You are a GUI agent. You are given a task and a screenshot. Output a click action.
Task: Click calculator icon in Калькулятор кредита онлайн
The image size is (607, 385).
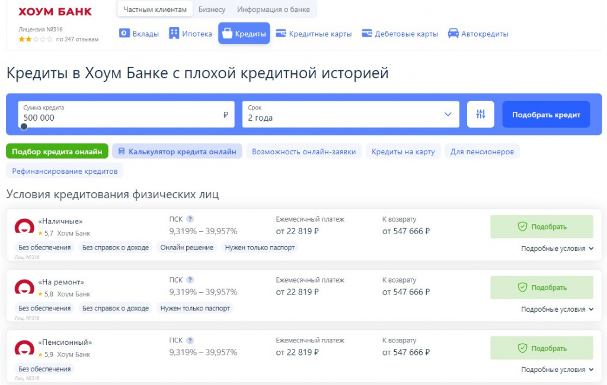click(x=122, y=151)
